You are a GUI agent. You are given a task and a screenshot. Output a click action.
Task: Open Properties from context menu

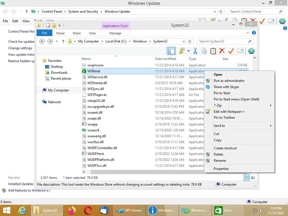tap(221, 169)
